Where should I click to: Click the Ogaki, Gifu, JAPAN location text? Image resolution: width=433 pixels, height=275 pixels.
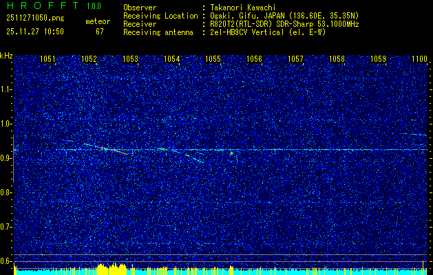coord(284,16)
